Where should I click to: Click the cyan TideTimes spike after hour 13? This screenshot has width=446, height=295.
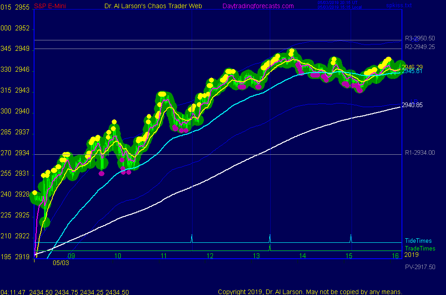[x=270, y=238]
